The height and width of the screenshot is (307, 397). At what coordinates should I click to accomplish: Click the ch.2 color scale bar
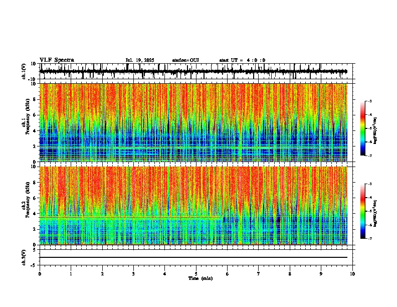tap(363, 211)
